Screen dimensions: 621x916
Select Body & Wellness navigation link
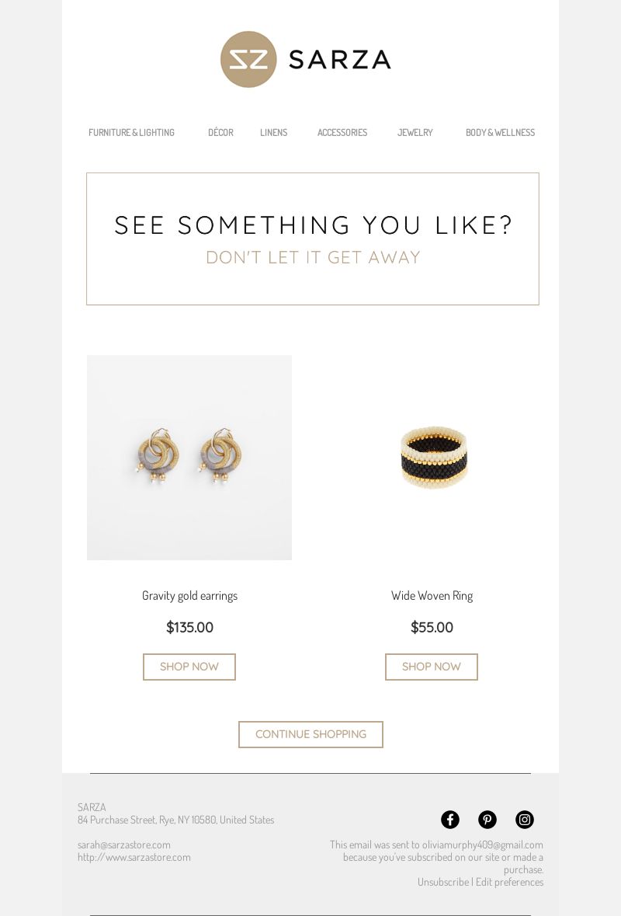click(x=500, y=133)
